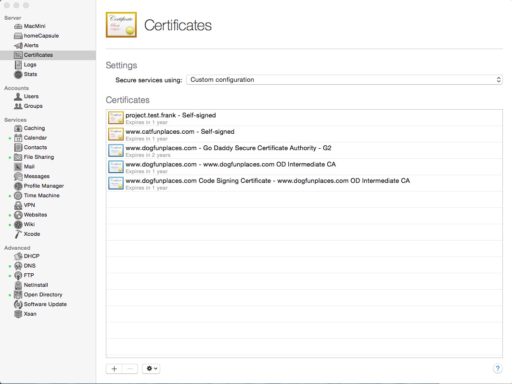
Task: Select the Open Directory icon
Action: click(x=18, y=294)
